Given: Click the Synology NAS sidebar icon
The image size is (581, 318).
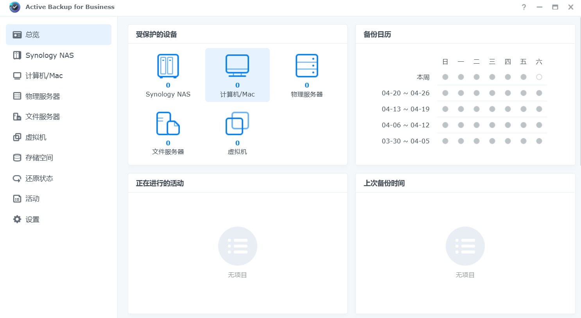Looking at the screenshot, I should 17,55.
